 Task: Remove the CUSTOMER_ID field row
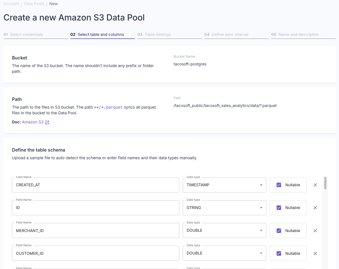tap(315, 253)
